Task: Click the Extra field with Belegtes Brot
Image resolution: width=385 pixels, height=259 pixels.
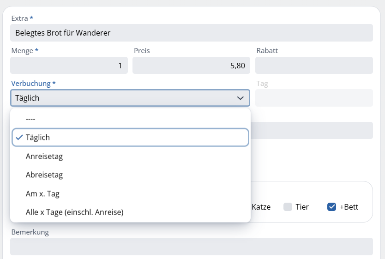Action: (192, 33)
